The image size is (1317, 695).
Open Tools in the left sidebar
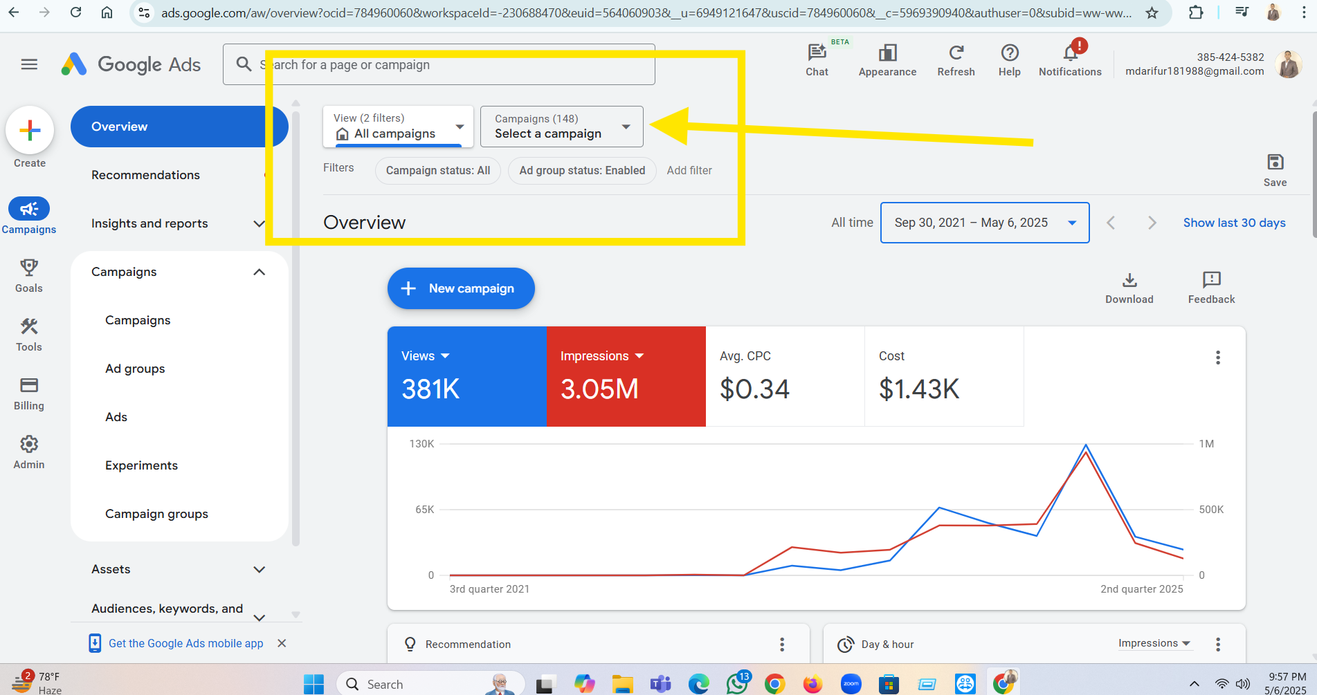pyautogui.click(x=29, y=334)
